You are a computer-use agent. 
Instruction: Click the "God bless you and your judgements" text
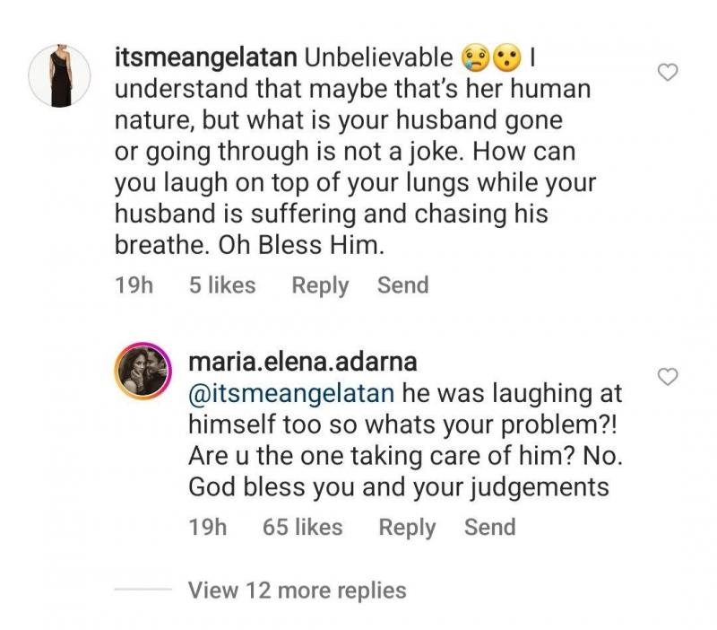[x=399, y=487]
